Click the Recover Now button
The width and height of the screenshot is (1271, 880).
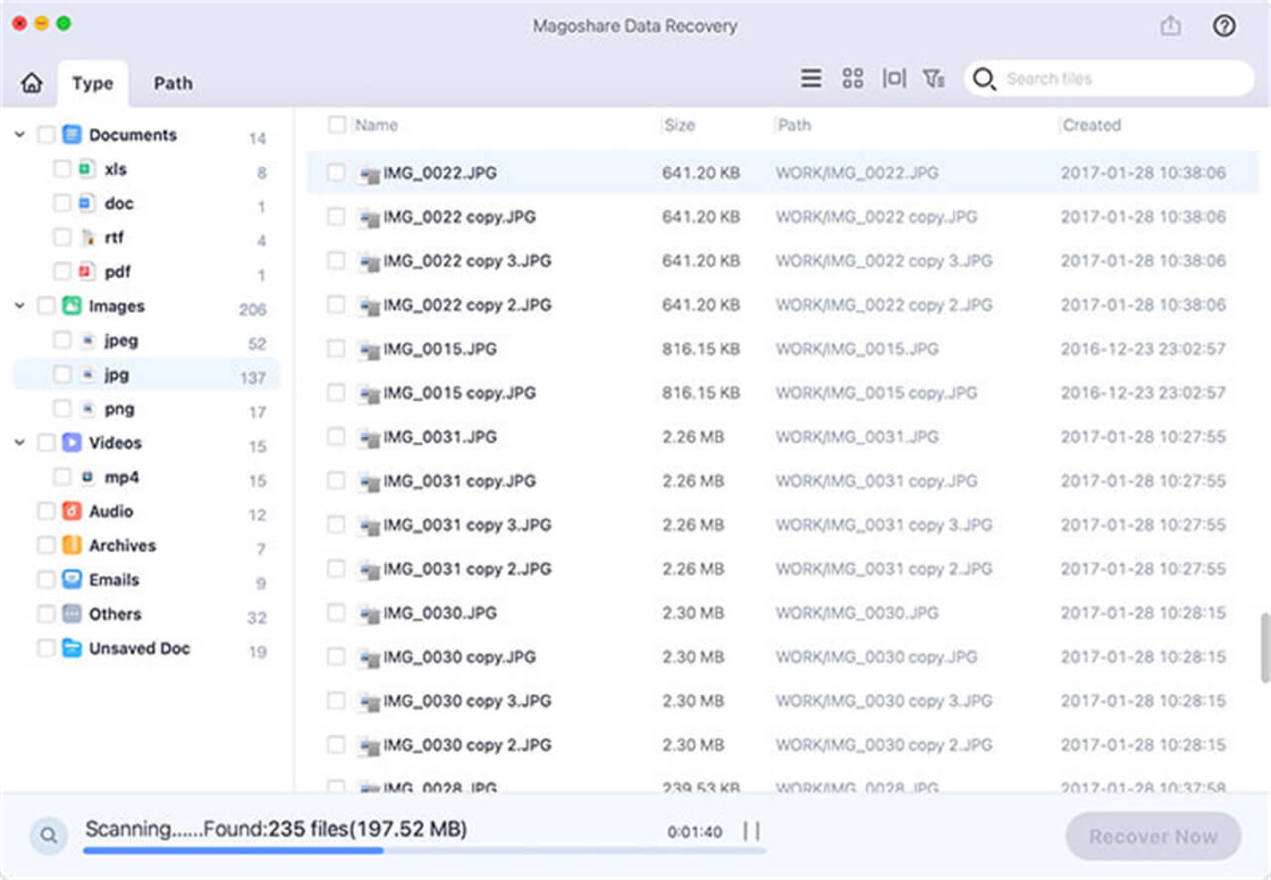point(1153,837)
